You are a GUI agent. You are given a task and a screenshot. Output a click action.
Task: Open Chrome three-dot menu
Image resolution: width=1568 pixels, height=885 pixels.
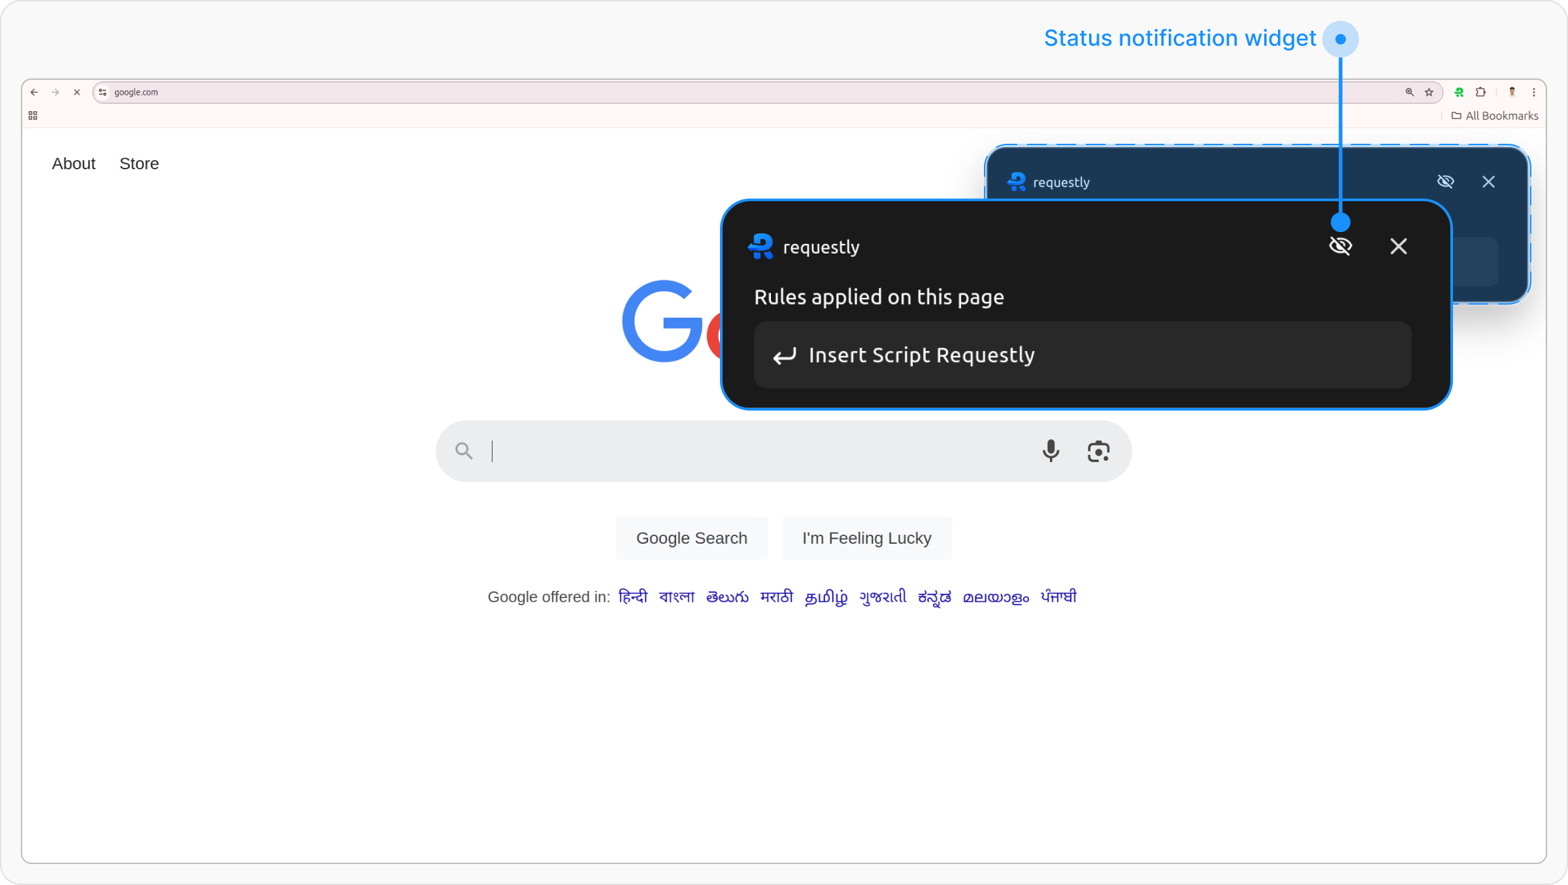click(x=1533, y=92)
